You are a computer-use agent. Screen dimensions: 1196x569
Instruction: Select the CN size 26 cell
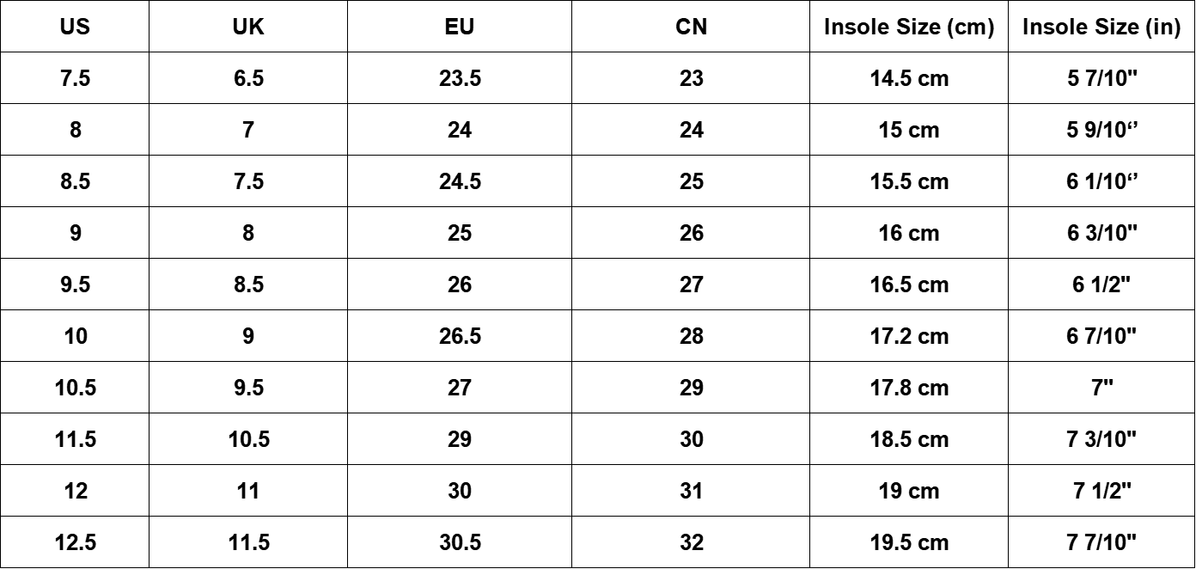click(692, 233)
